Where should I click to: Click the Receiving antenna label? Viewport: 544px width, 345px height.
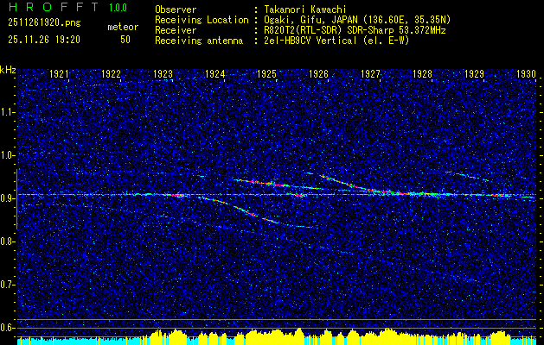pos(199,41)
